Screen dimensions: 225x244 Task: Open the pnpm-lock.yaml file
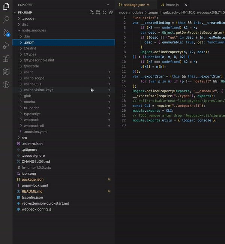[64, 186]
